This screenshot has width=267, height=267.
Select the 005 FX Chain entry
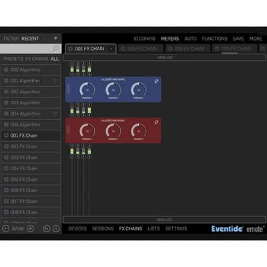click(x=31, y=180)
